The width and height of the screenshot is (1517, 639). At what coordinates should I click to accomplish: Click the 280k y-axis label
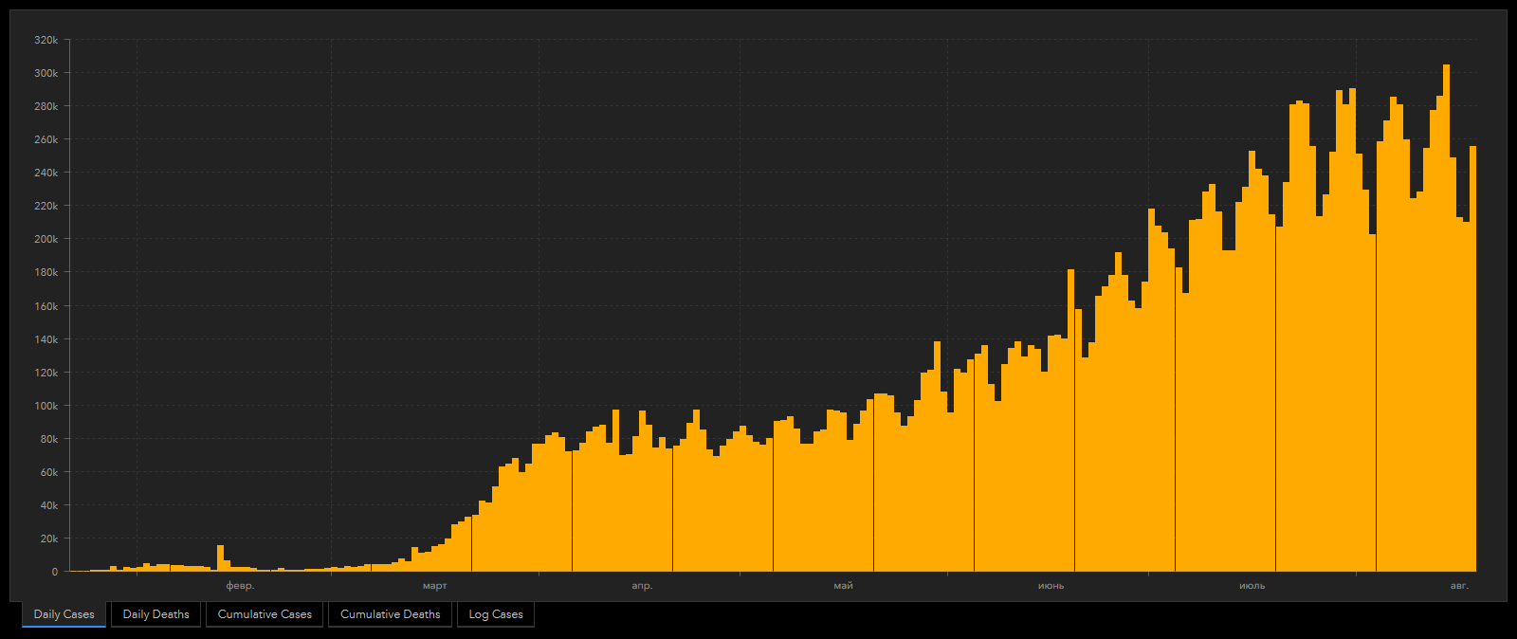46,106
